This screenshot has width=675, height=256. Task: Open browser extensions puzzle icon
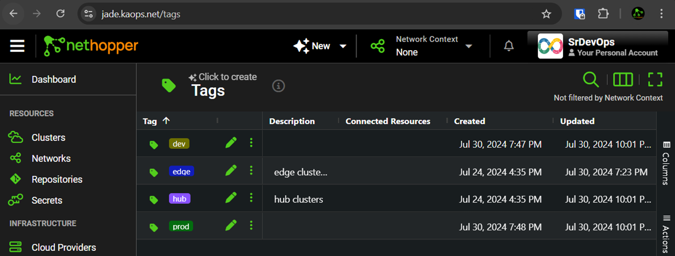[603, 14]
